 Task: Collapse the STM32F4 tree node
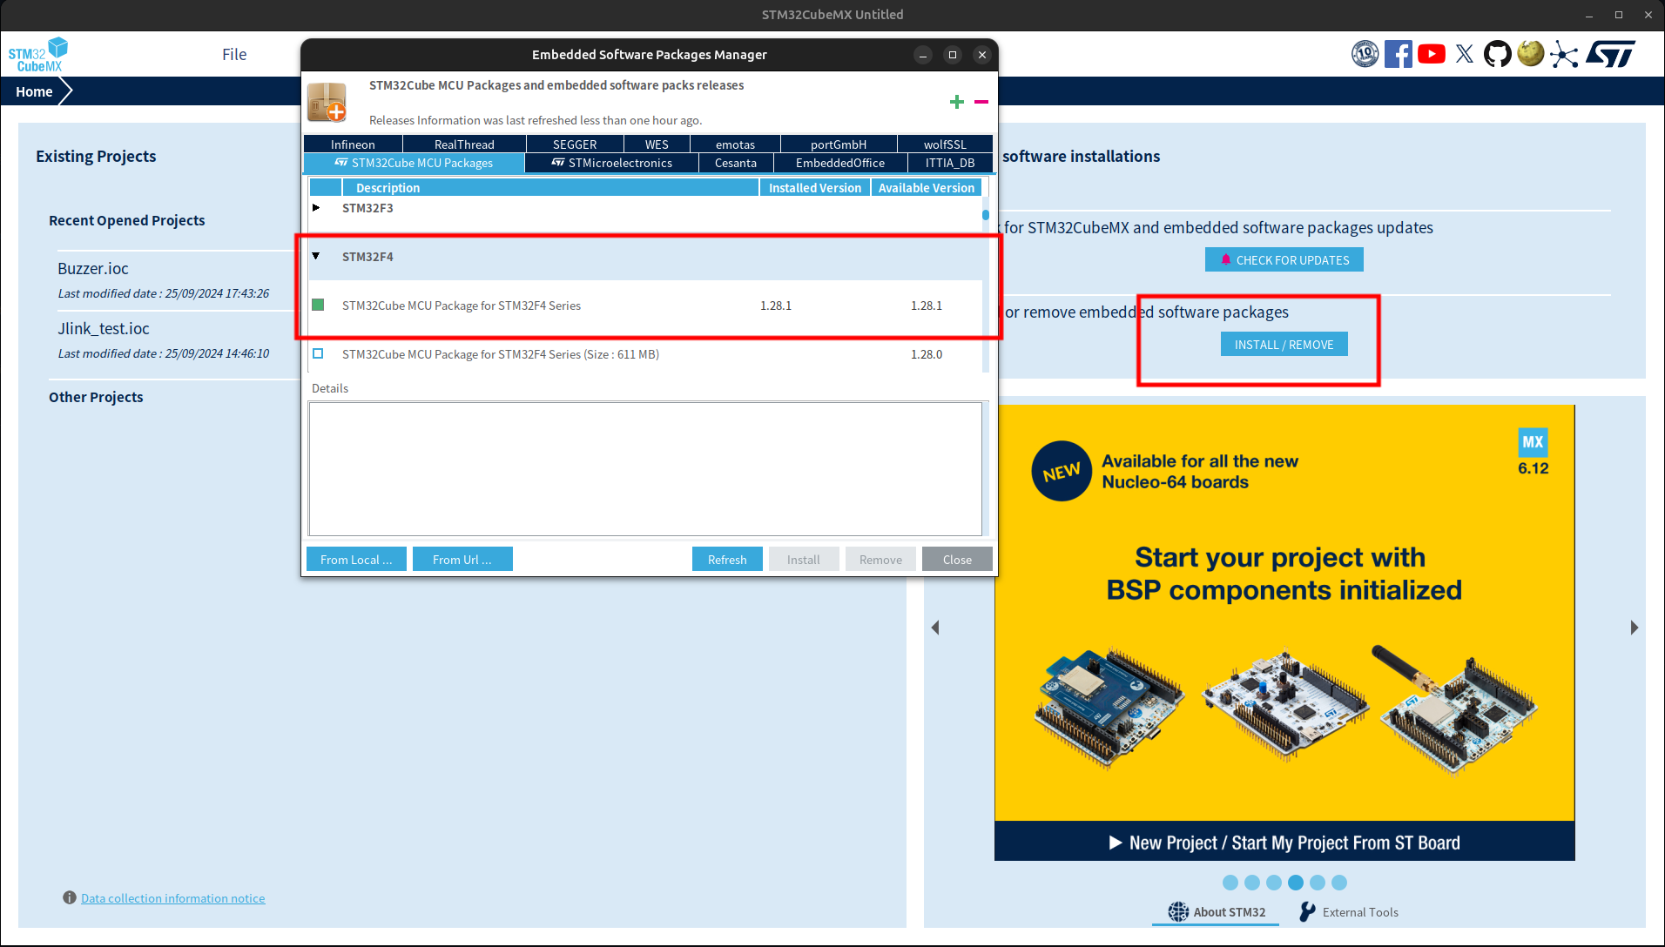(316, 257)
